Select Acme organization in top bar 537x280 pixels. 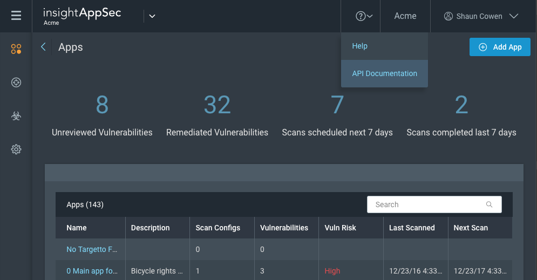pos(405,16)
